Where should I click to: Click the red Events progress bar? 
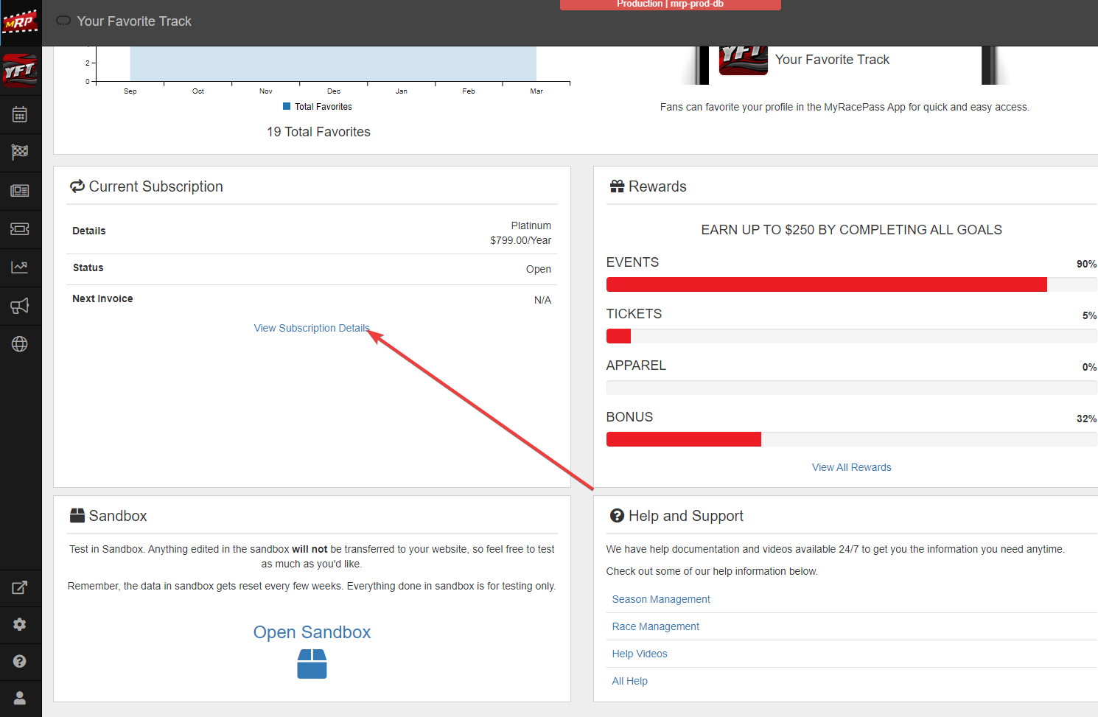(826, 284)
